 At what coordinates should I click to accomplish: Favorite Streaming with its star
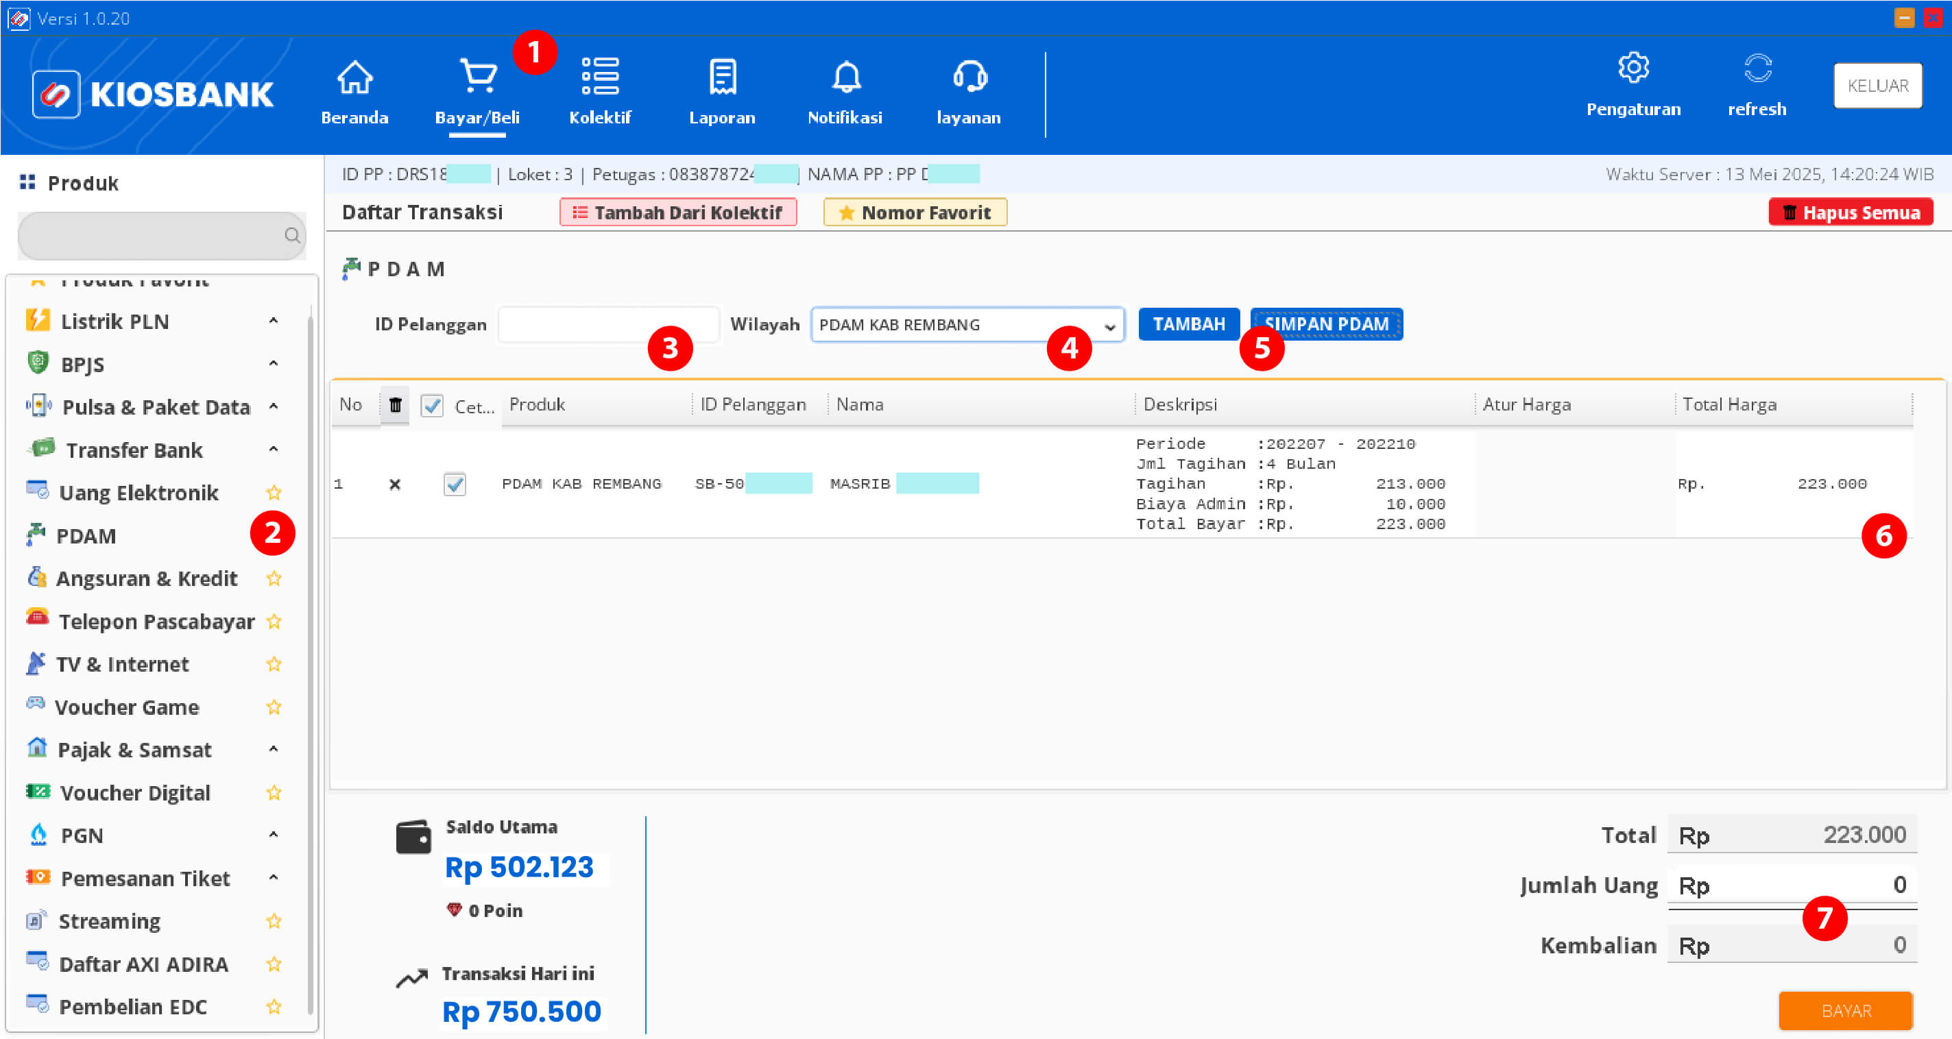tap(274, 922)
